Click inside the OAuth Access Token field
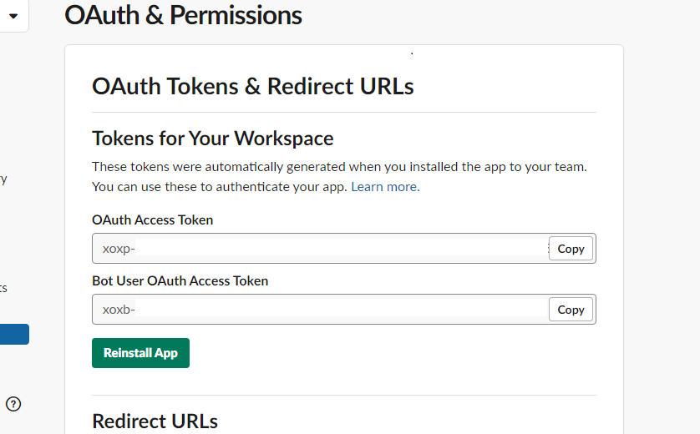This screenshot has width=700, height=434. [321, 249]
